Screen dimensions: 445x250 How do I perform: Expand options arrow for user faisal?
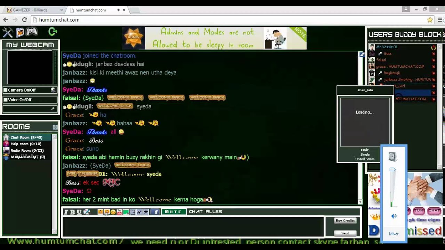[x=434, y=60]
